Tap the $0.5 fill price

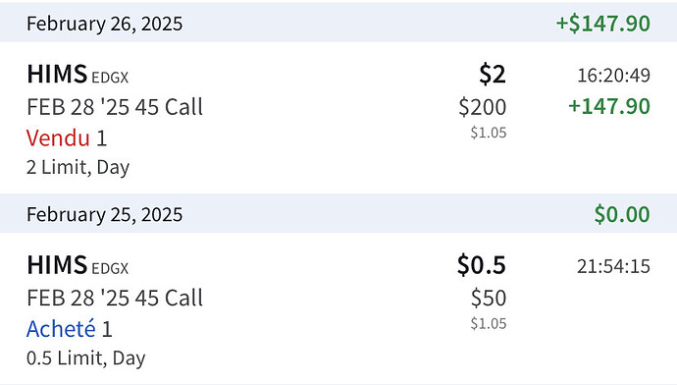click(482, 265)
